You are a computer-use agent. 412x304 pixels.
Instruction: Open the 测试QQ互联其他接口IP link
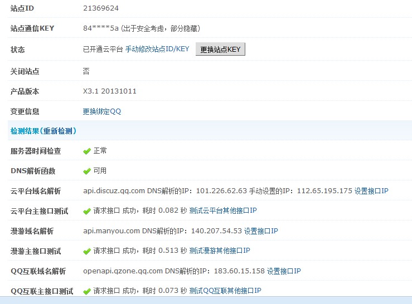point(225,291)
